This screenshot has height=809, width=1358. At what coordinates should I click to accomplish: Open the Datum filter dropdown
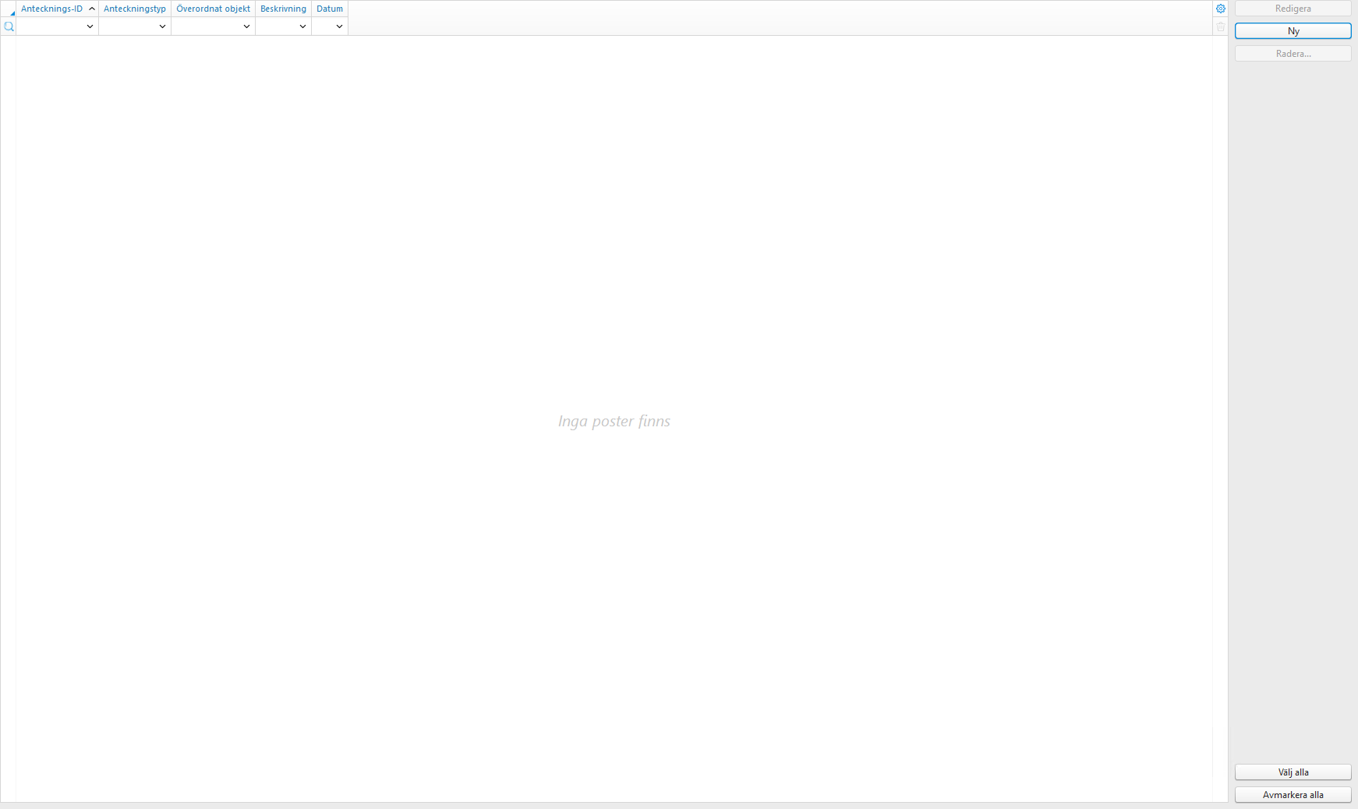pos(339,26)
